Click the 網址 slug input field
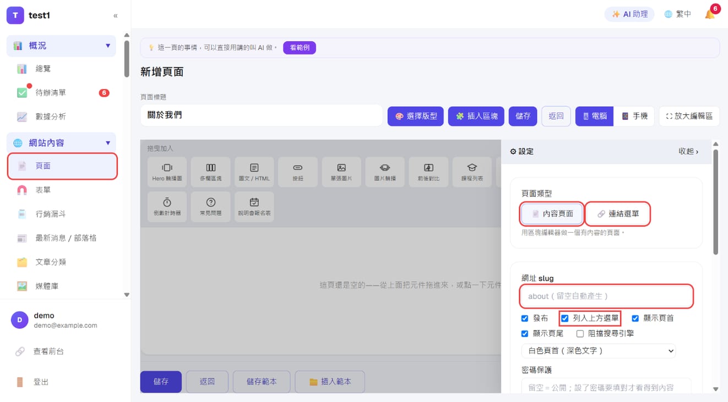This screenshot has height=402, width=728. (x=606, y=296)
